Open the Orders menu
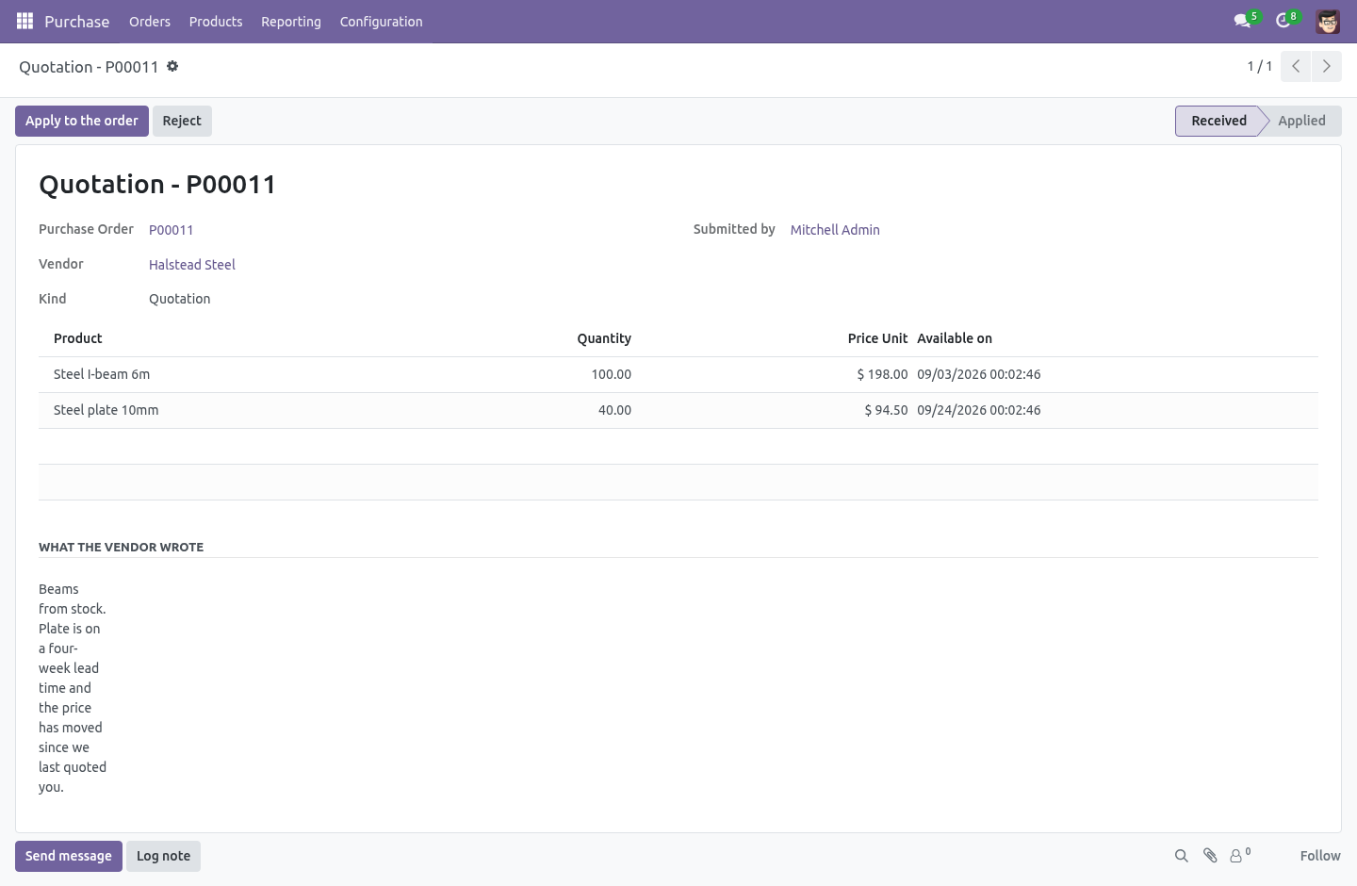 click(150, 21)
